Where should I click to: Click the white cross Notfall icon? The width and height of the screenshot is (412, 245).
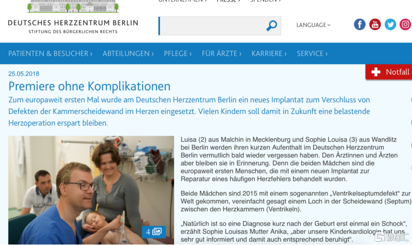[376, 72]
